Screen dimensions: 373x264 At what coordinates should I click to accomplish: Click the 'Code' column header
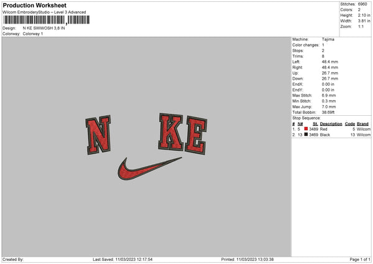point(350,124)
